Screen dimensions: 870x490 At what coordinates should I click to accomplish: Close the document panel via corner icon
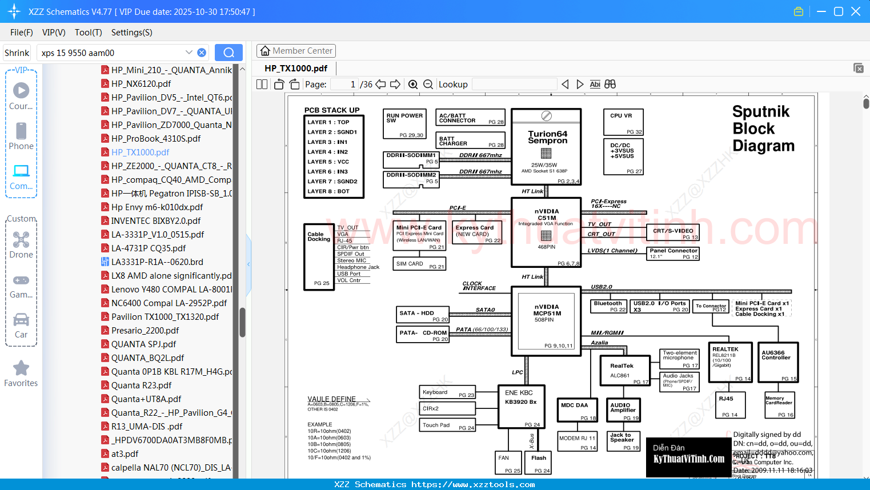859,68
